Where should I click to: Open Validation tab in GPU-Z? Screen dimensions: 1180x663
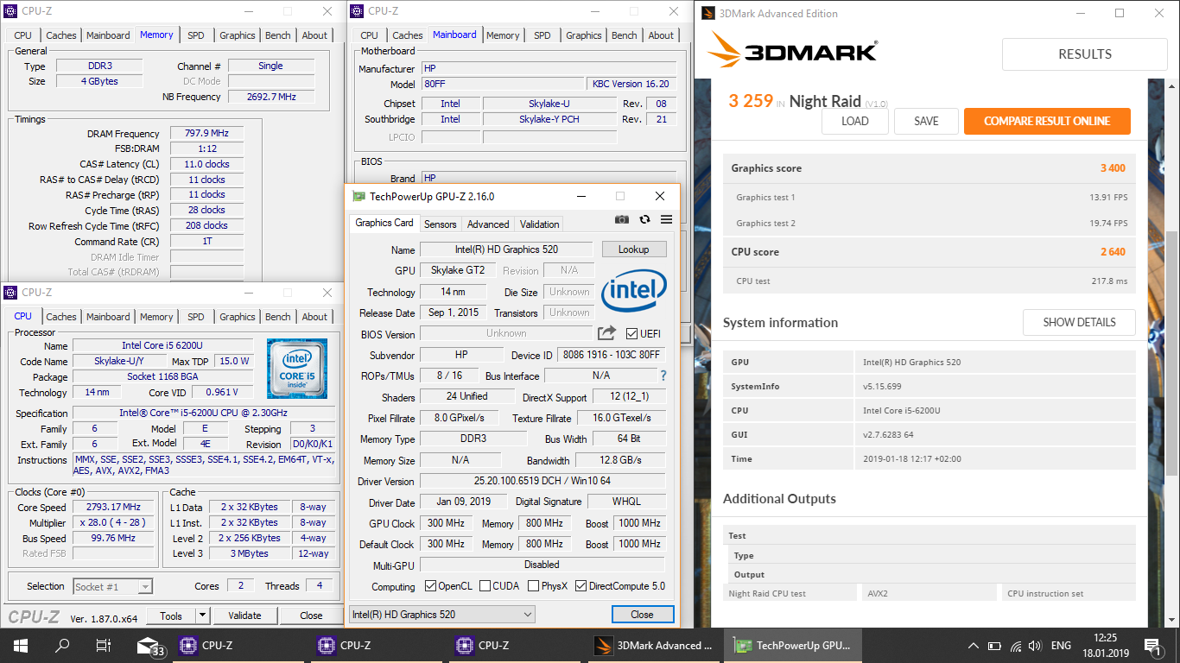[539, 224]
